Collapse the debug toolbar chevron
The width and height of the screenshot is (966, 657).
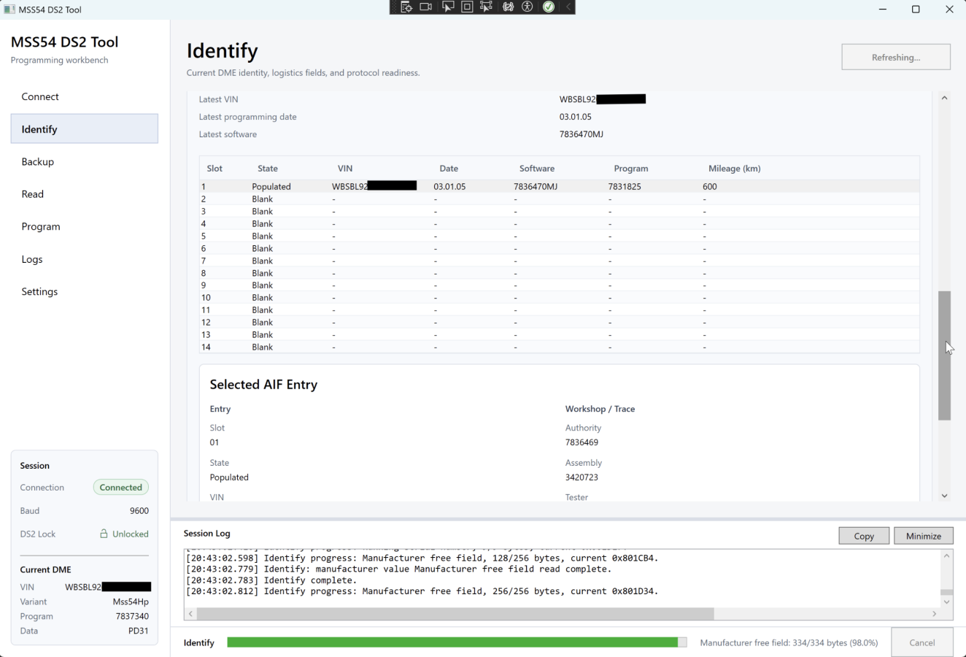pyautogui.click(x=568, y=7)
